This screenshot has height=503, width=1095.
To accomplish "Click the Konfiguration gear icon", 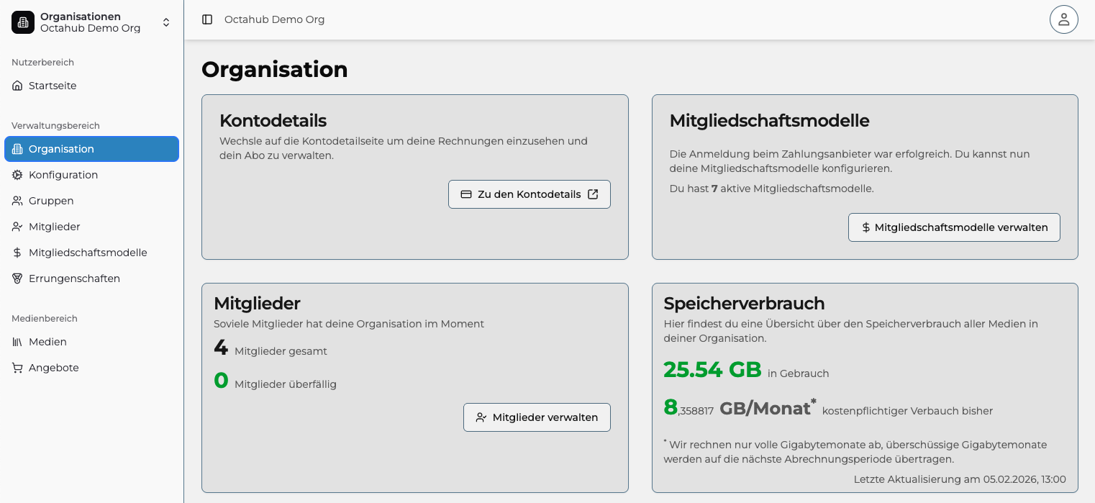I will 17,175.
